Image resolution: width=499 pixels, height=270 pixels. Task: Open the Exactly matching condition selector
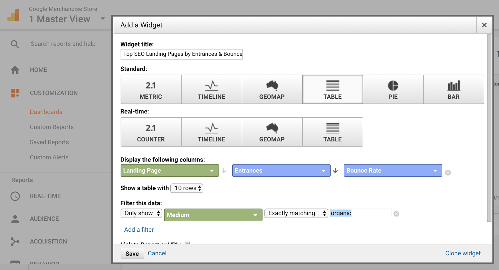click(x=296, y=213)
